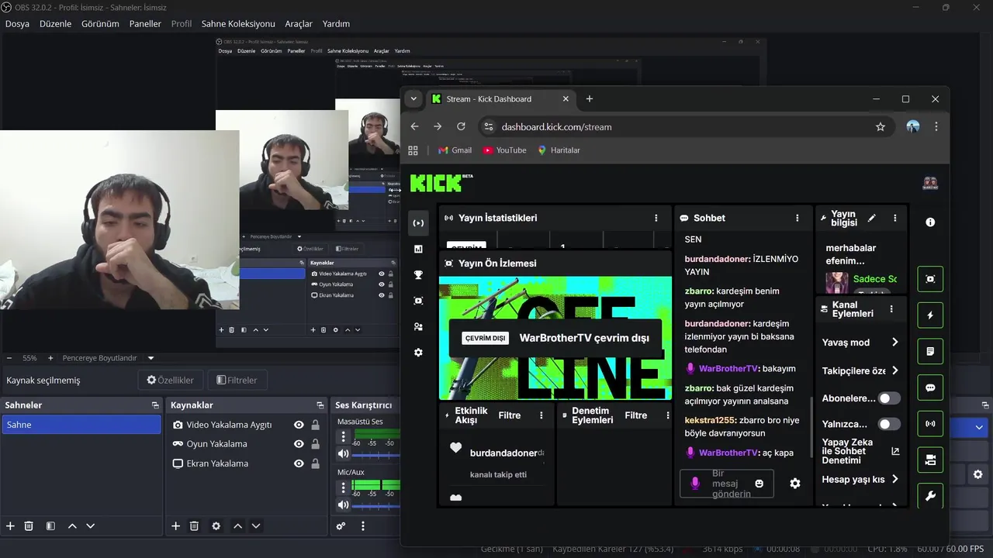Open Araçlar menu in OBS

[x=299, y=24]
